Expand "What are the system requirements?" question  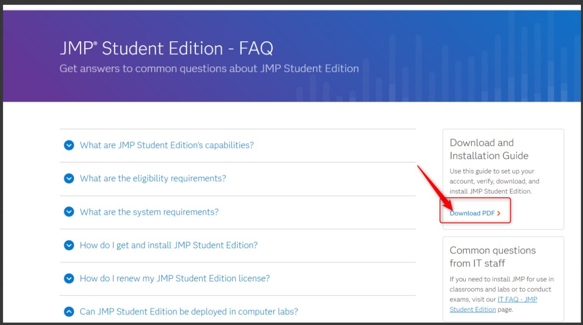149,212
